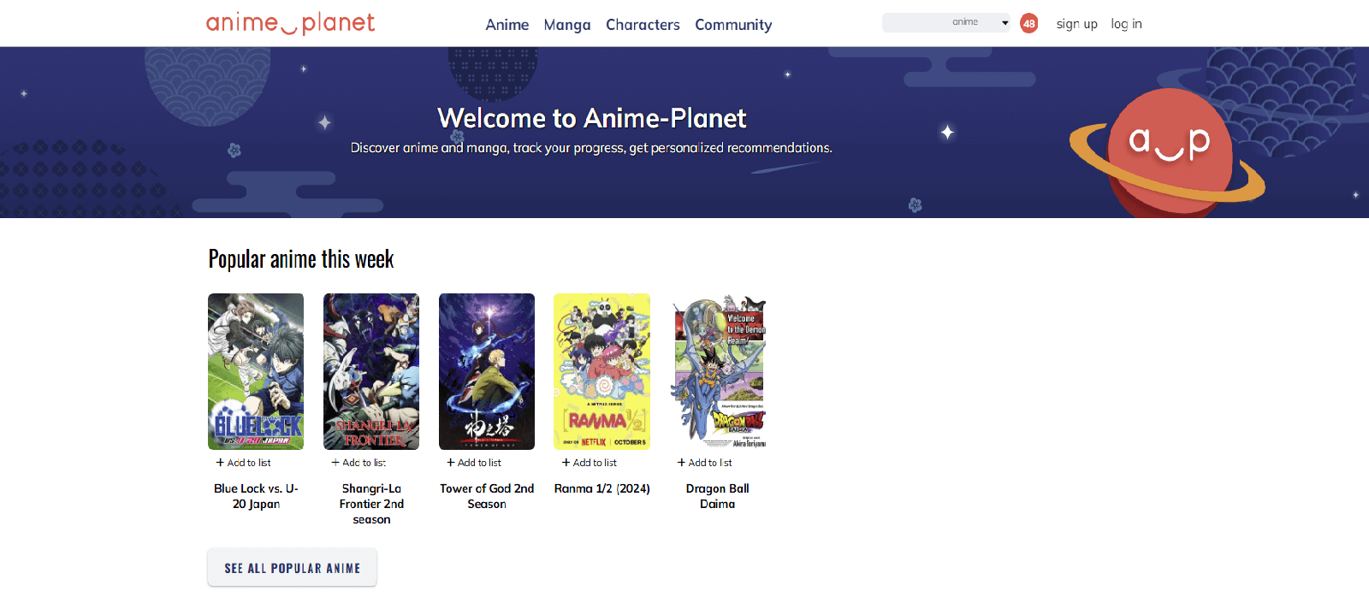1369x597 pixels.
Task: Open the Ranma 1/2 (2024) poster
Action: [x=602, y=371]
